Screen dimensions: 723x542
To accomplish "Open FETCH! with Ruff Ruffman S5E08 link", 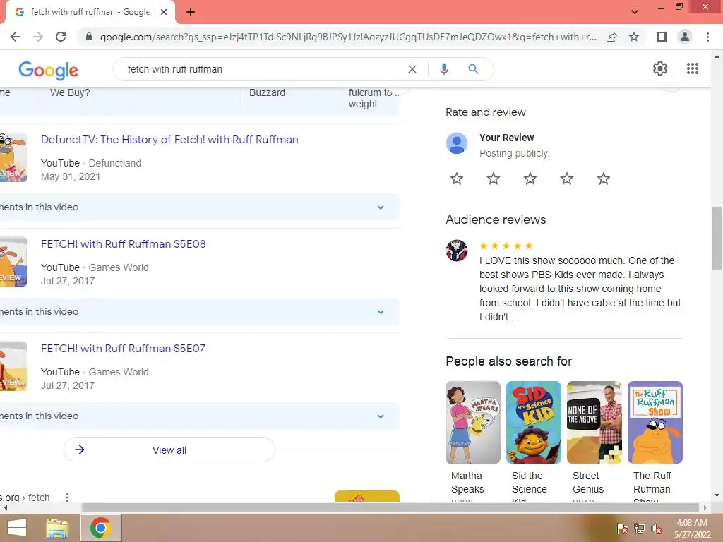I will coord(123,244).
